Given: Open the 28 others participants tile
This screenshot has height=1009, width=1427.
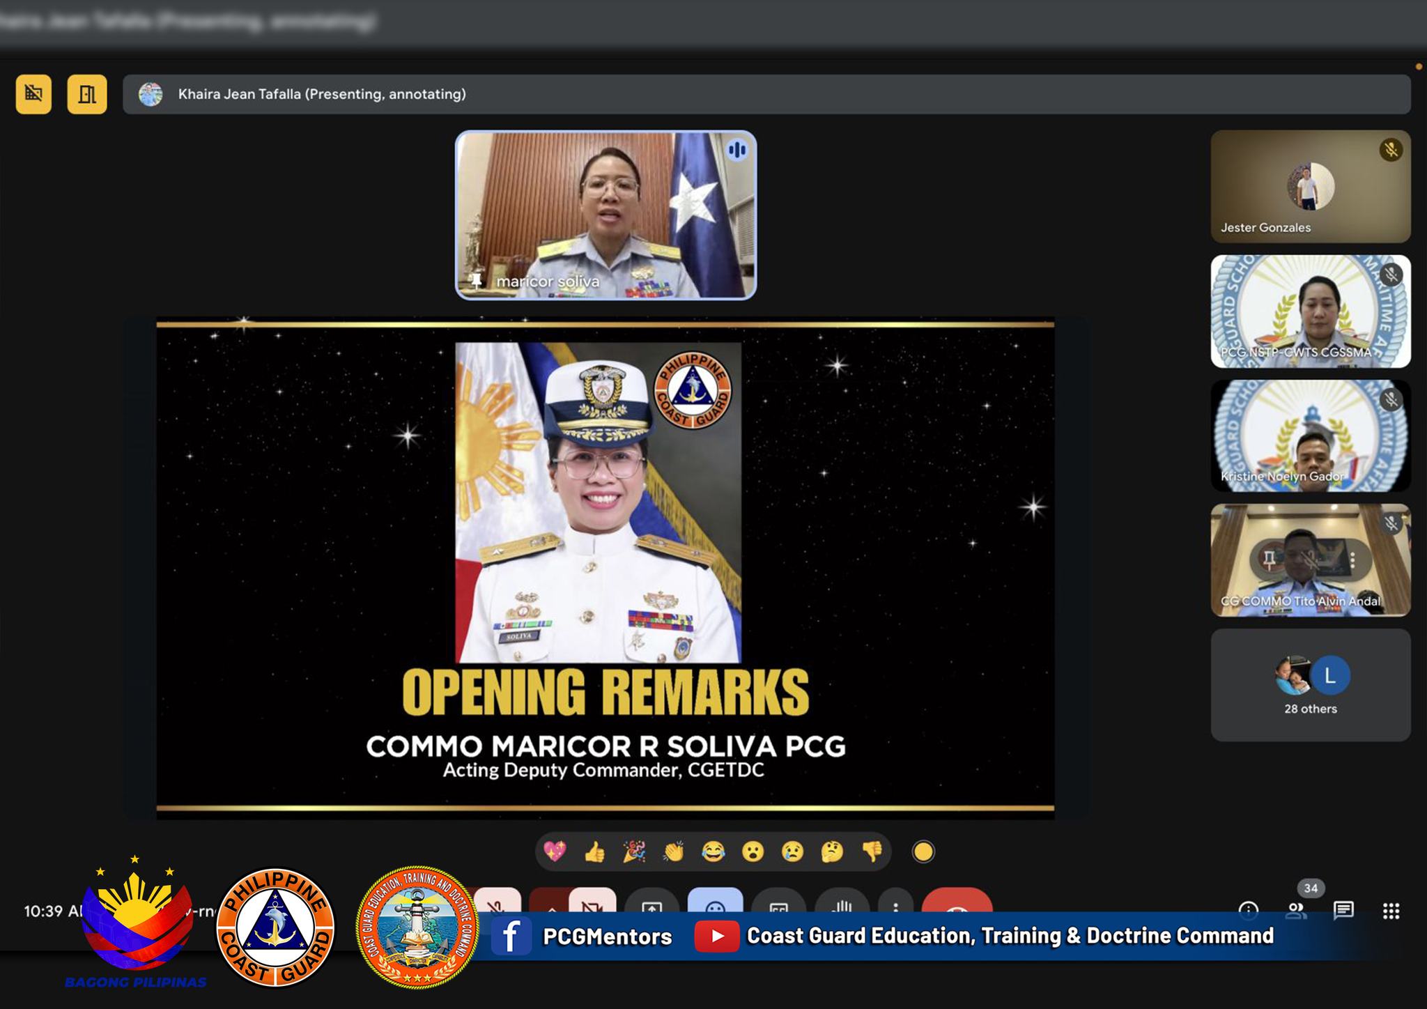Looking at the screenshot, I should pyautogui.click(x=1311, y=685).
